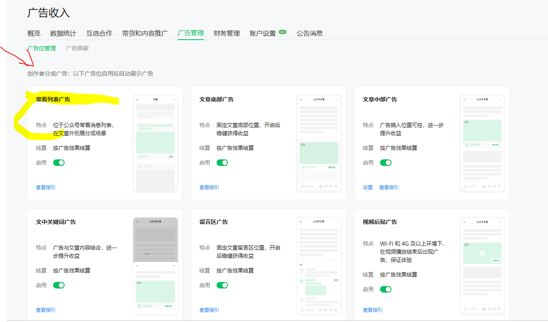Turn off 文中关键词广告 switch
548x322 pixels.
[59, 285]
